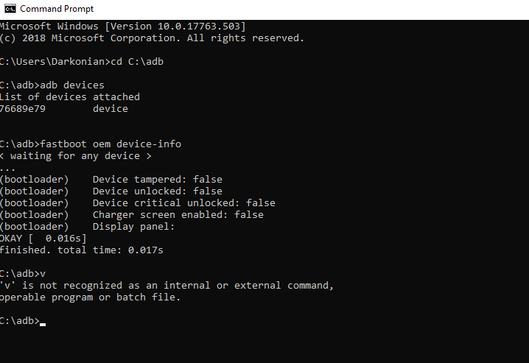Click the blinking cursor at the last prompt
This screenshot has width=529, height=363.
[43, 323]
